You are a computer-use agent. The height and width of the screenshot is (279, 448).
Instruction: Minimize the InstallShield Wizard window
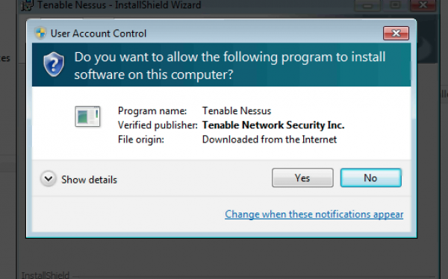coord(367,5)
